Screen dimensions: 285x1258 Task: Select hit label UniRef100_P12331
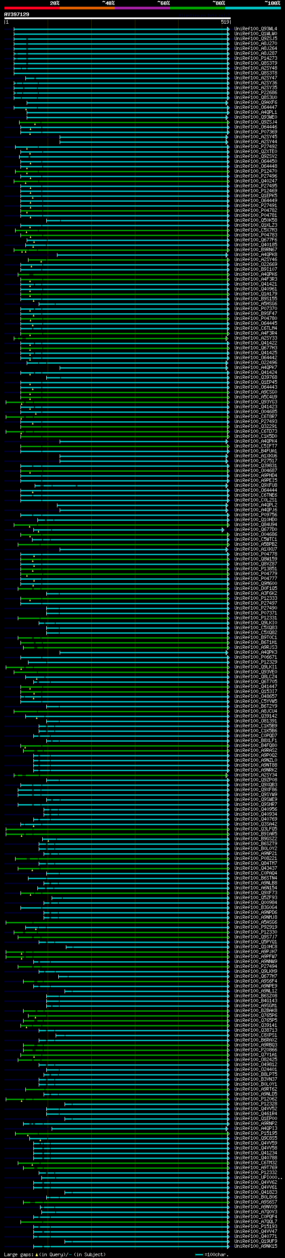255,618
